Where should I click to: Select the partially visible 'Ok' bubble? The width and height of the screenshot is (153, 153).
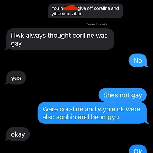(138, 149)
